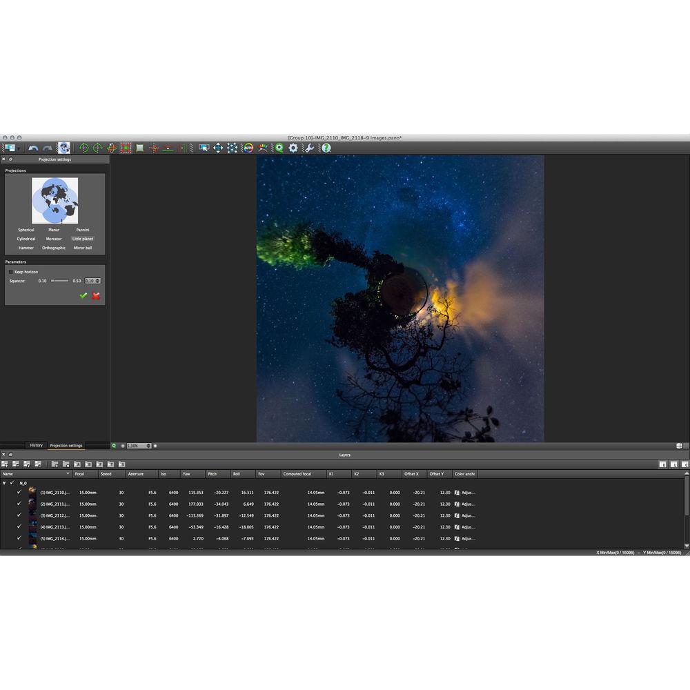Choose the Mirror ball projection
Screen dimensions: 690x690
[83, 248]
